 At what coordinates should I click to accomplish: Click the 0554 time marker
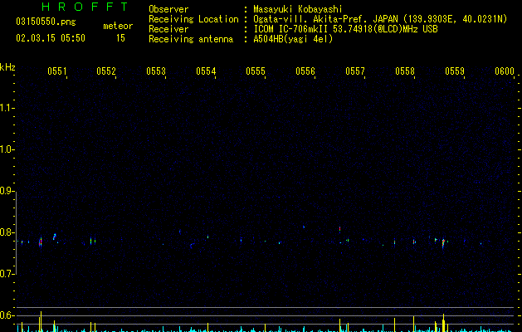[206, 71]
